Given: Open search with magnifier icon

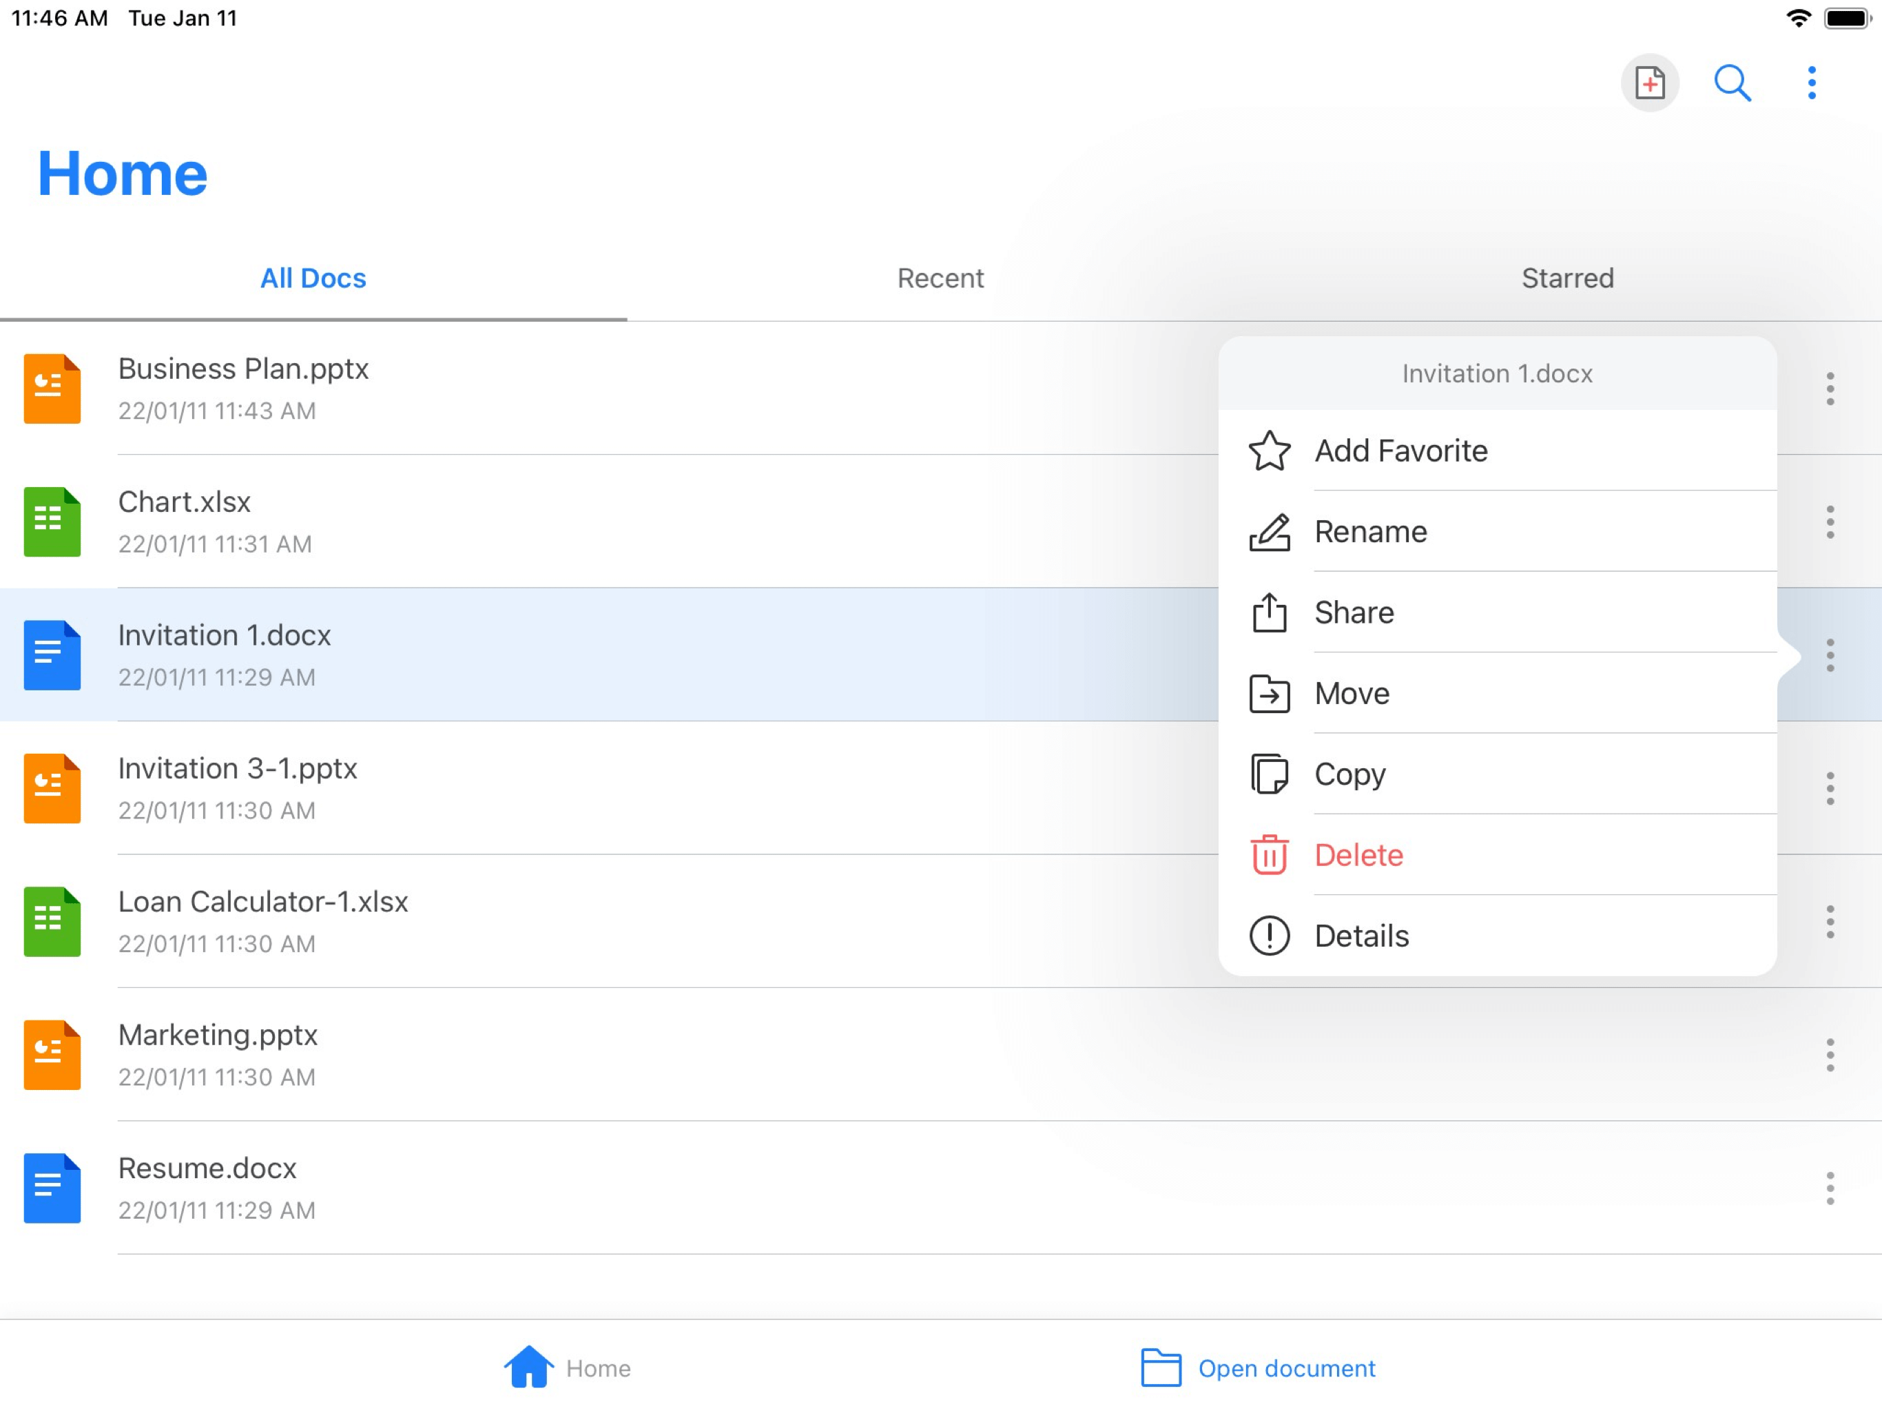Looking at the screenshot, I should (x=1731, y=83).
